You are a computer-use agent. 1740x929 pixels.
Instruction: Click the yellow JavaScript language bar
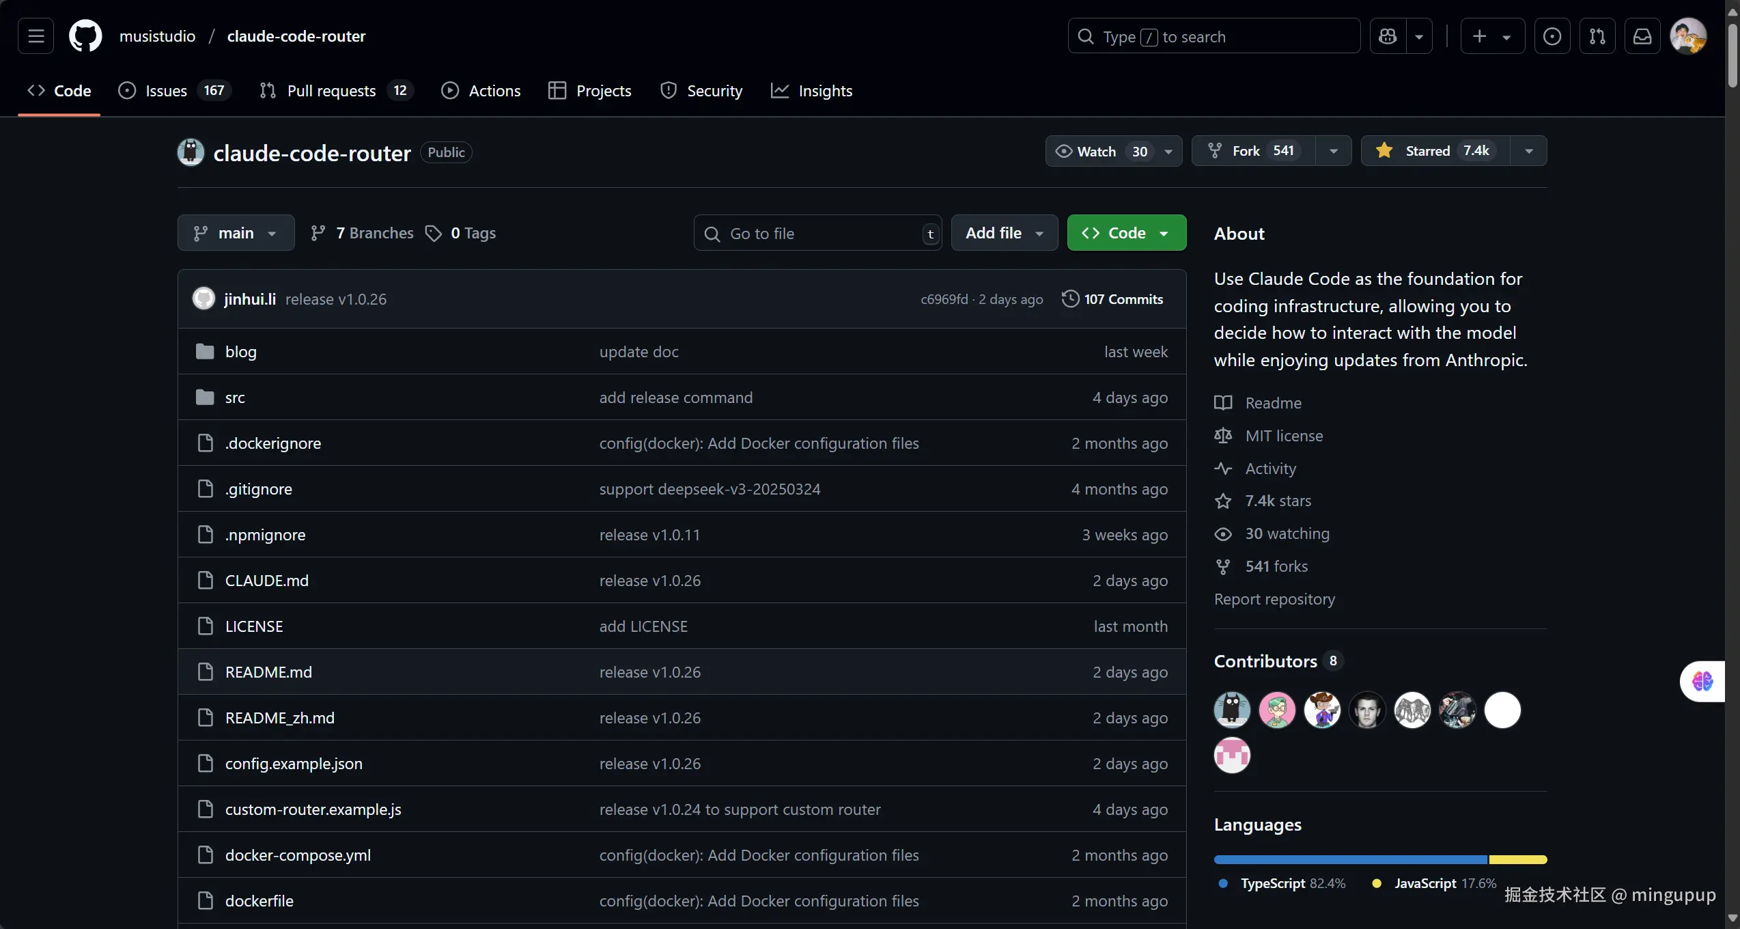[1518, 859]
